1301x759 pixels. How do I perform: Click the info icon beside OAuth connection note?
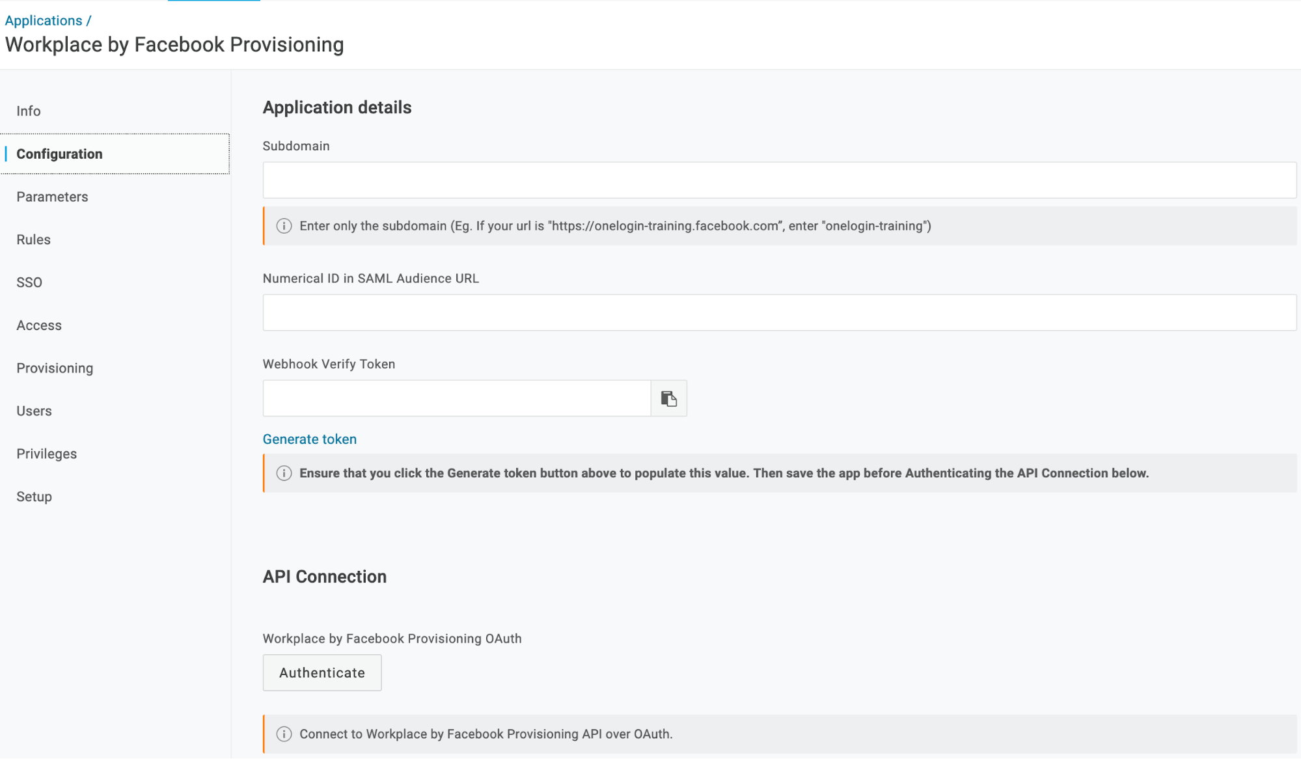(284, 734)
